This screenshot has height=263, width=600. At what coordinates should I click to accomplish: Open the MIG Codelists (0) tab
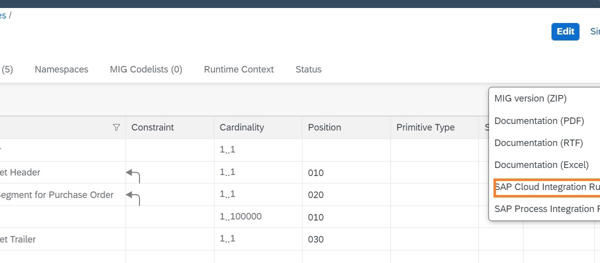tap(146, 69)
